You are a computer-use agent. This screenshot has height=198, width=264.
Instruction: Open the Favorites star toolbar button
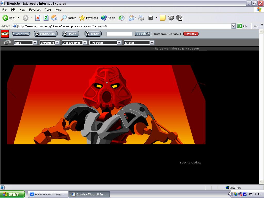point(88,18)
